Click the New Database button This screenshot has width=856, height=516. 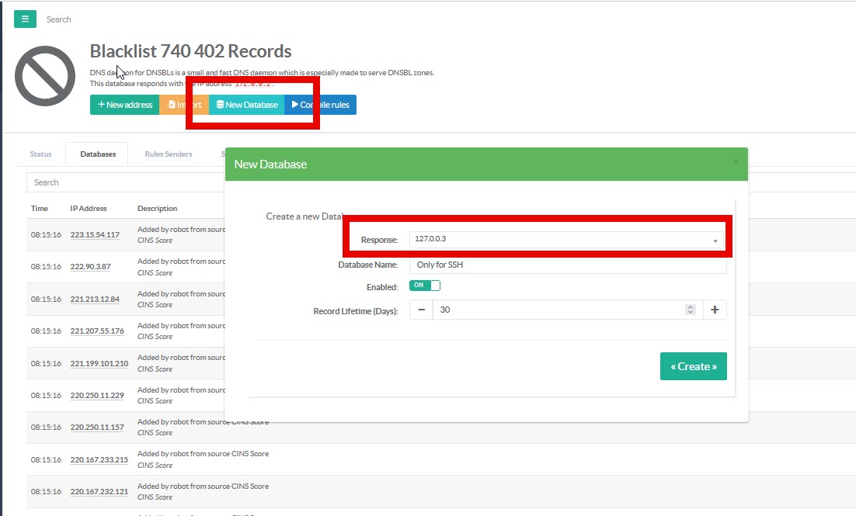[247, 105]
